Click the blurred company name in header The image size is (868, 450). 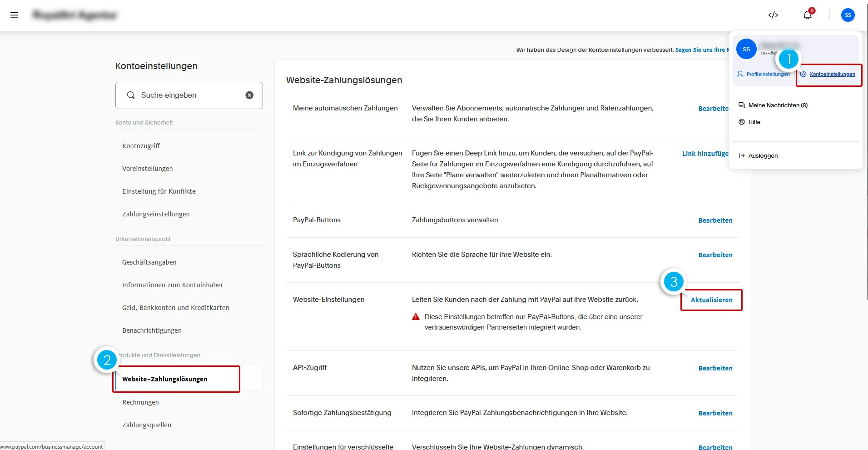click(x=75, y=15)
